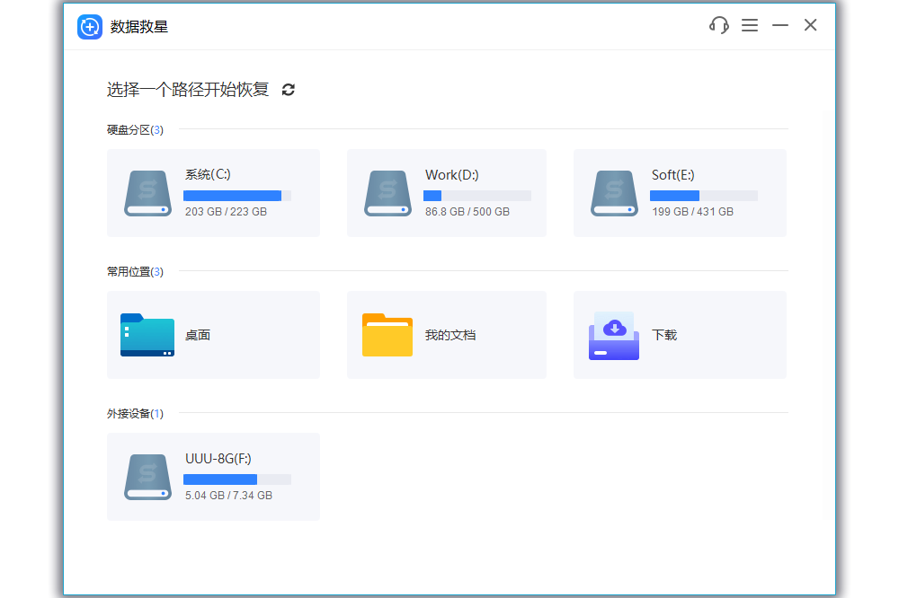Click the 数据救星 app logo icon
The width and height of the screenshot is (899, 598).
point(90,26)
